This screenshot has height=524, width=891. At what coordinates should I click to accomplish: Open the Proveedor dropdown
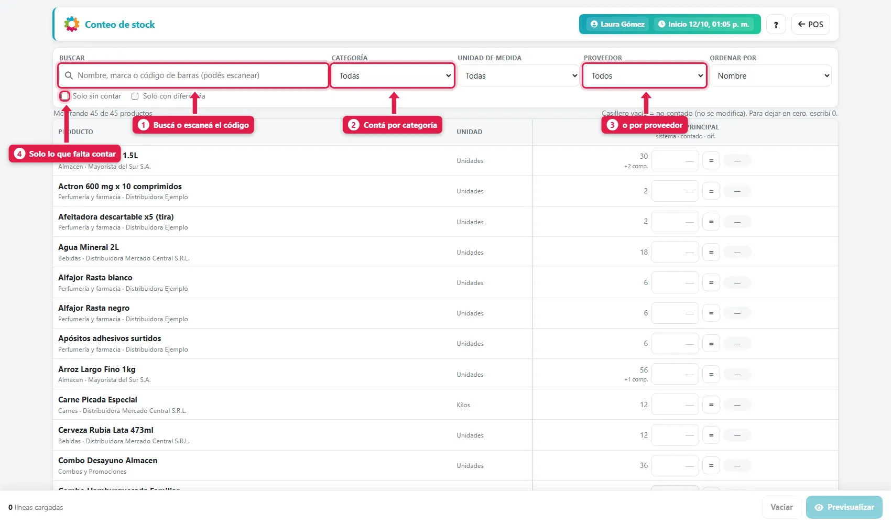pyautogui.click(x=645, y=75)
